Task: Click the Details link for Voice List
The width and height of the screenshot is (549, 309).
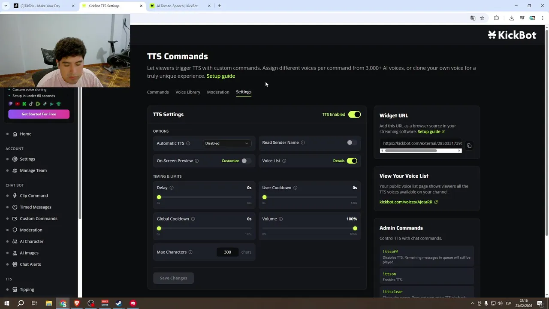Action: [x=339, y=161]
